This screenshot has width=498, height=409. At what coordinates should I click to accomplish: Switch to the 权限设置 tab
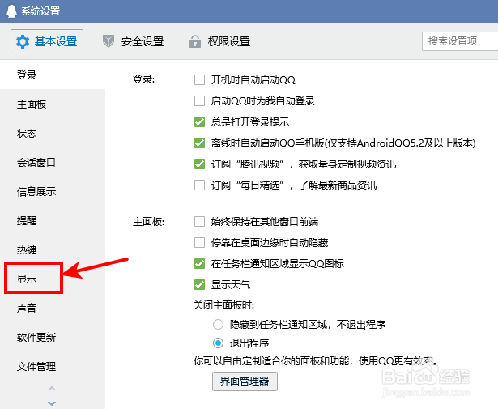[x=219, y=41]
